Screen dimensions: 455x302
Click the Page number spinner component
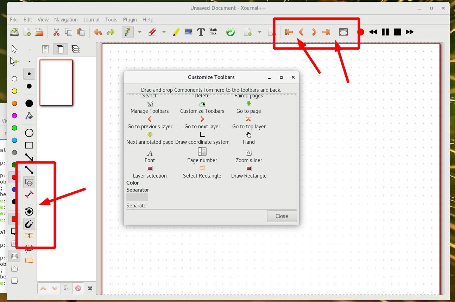[x=202, y=152]
